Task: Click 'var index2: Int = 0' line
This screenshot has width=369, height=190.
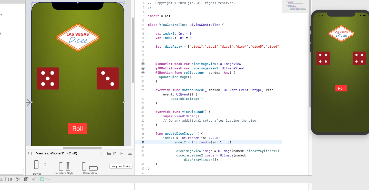Action: coord(173,38)
